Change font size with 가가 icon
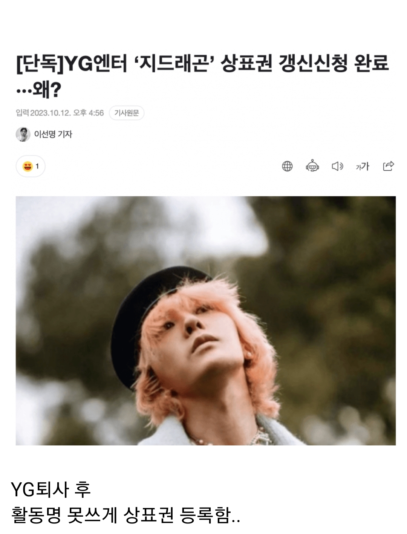This screenshot has height=534, width=407. 363,166
